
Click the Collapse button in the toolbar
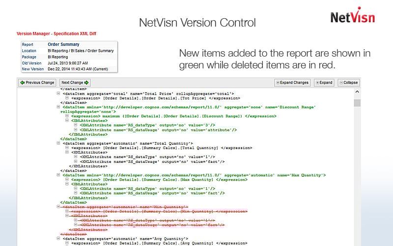[x=349, y=83]
